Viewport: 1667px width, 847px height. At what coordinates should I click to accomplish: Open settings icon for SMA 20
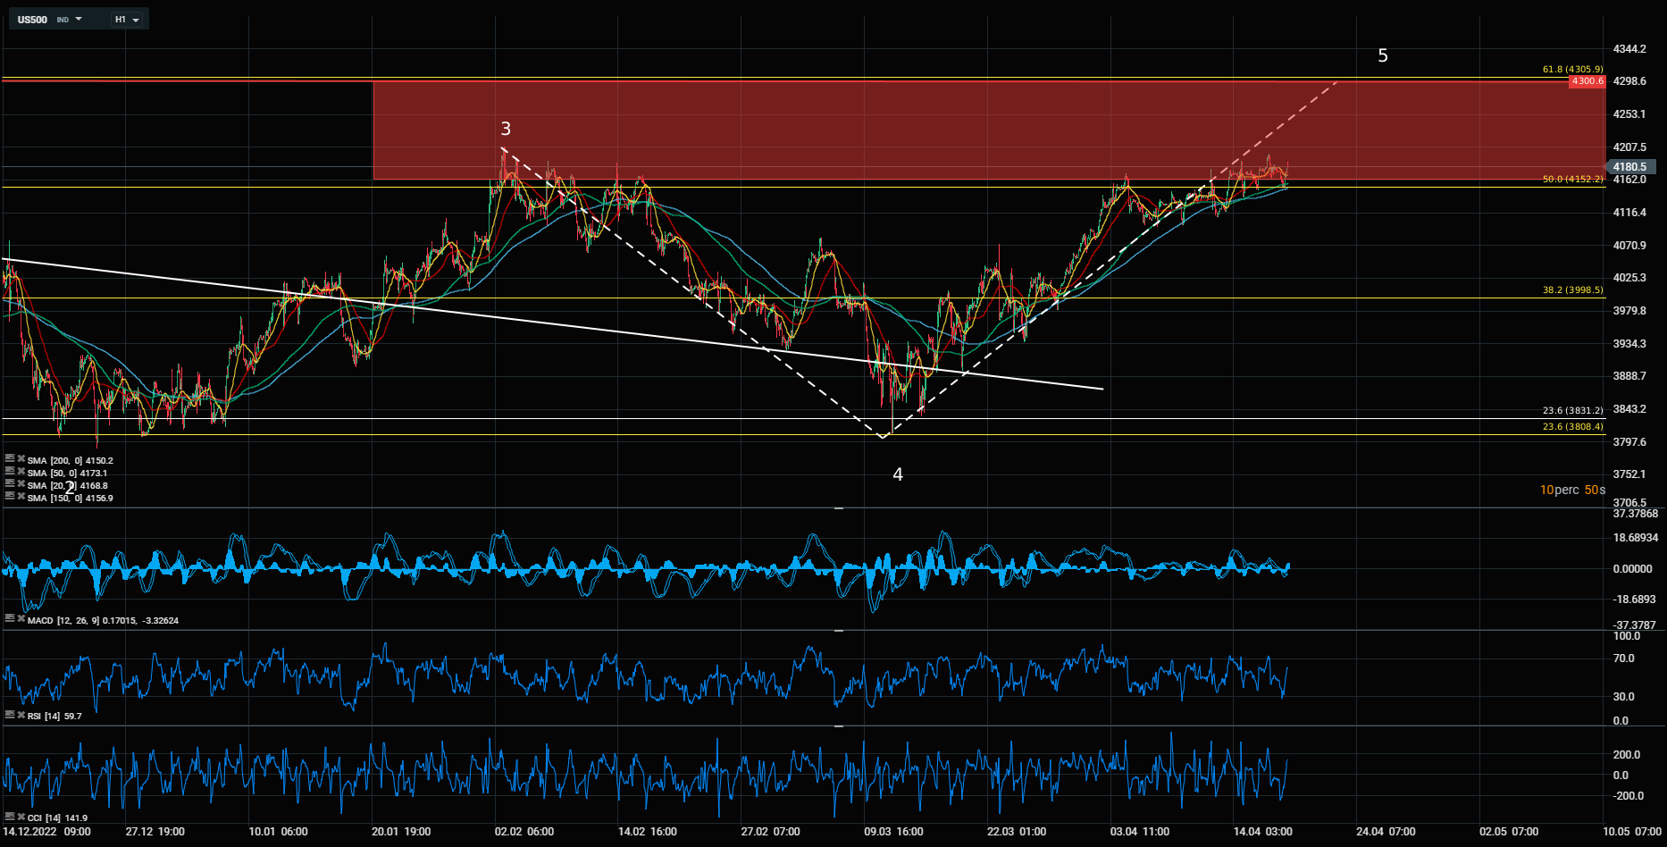coord(10,484)
